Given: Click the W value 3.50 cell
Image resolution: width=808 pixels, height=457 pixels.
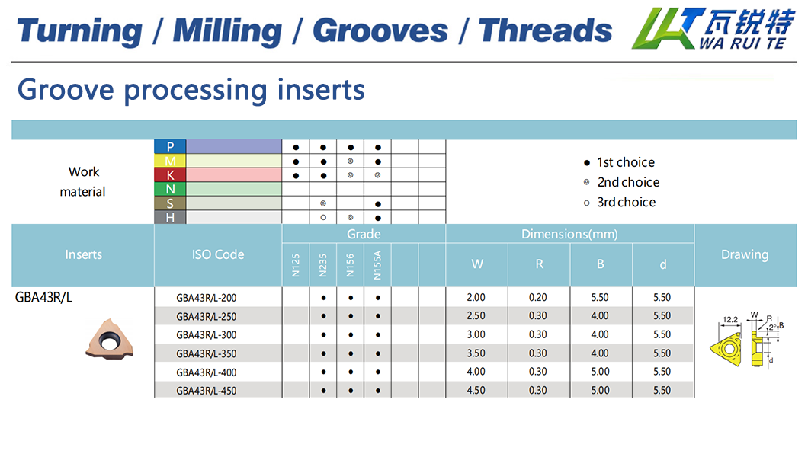Looking at the screenshot, I should [476, 353].
